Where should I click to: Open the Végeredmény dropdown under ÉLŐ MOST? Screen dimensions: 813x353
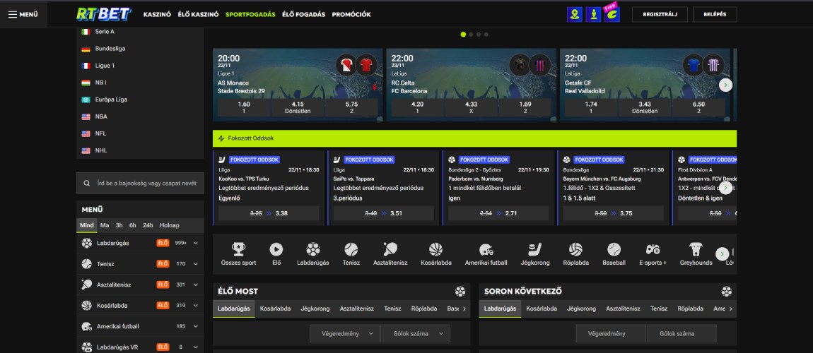[345, 334]
